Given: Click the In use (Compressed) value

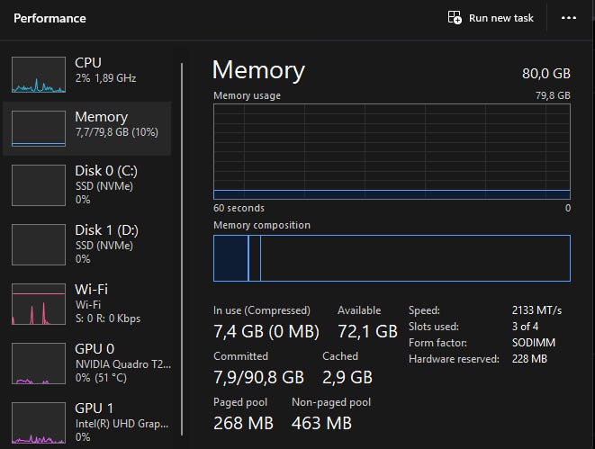Looking at the screenshot, I should [266, 331].
